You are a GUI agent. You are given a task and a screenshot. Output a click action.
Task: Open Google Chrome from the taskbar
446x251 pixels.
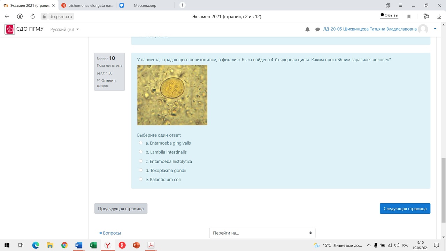point(64,245)
